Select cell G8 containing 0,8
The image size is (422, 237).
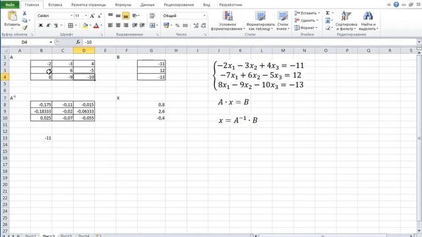pos(151,105)
